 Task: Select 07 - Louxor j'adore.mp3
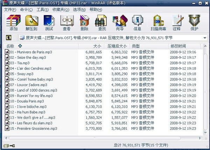29,85
